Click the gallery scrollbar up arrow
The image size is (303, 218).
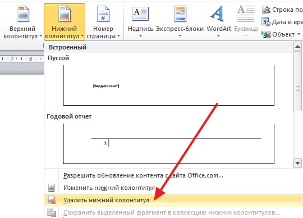(297, 47)
